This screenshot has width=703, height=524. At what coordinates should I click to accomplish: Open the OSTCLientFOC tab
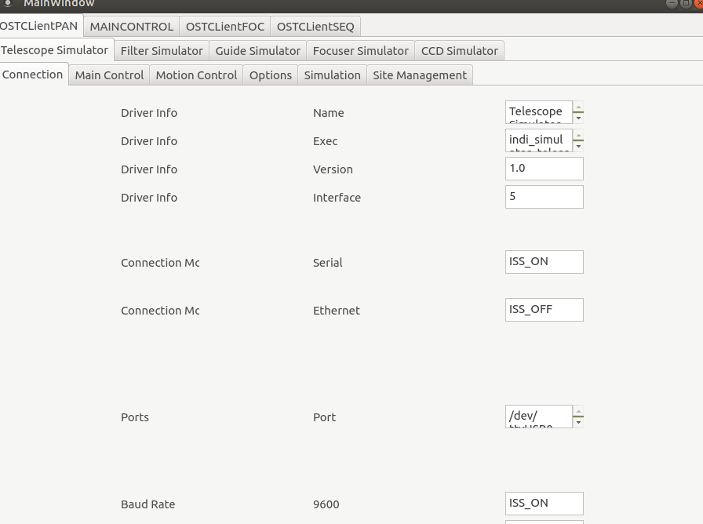click(225, 26)
